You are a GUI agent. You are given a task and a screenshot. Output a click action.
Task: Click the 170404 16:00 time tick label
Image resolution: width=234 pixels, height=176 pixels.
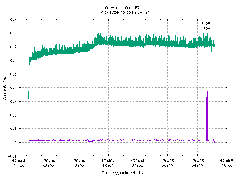click(108, 164)
